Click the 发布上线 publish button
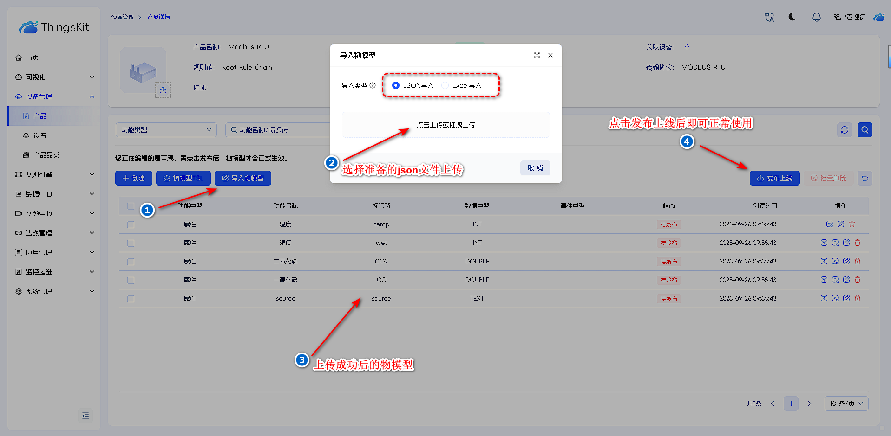Screen dimensions: 891x436 [774, 178]
